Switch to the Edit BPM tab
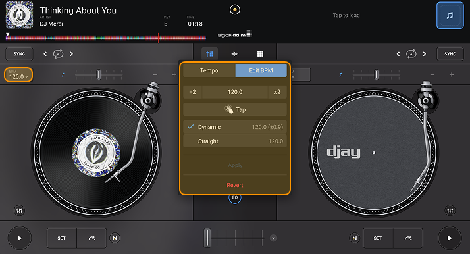This screenshot has height=254, width=470. [261, 70]
